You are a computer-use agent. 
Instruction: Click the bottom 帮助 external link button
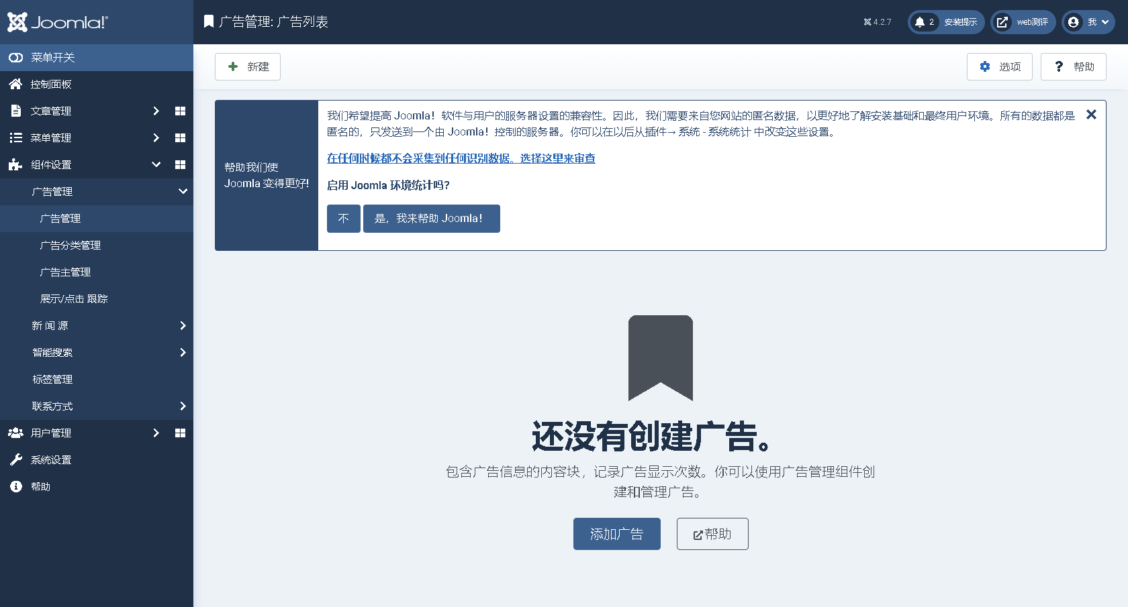(712, 534)
